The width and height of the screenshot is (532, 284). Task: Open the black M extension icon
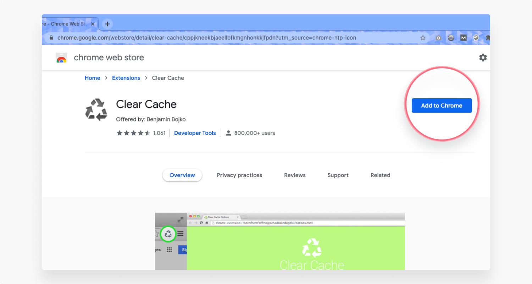[x=463, y=38]
